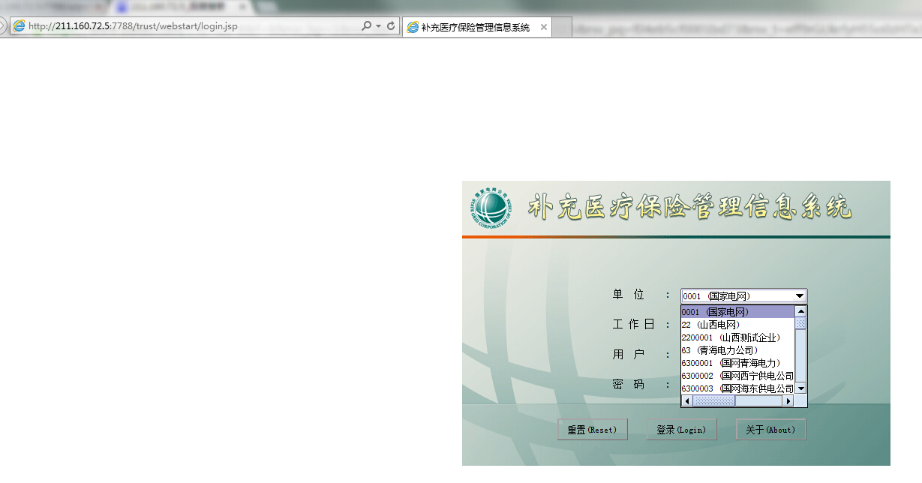Click the 关于(About) button
922x483 pixels.
point(770,430)
